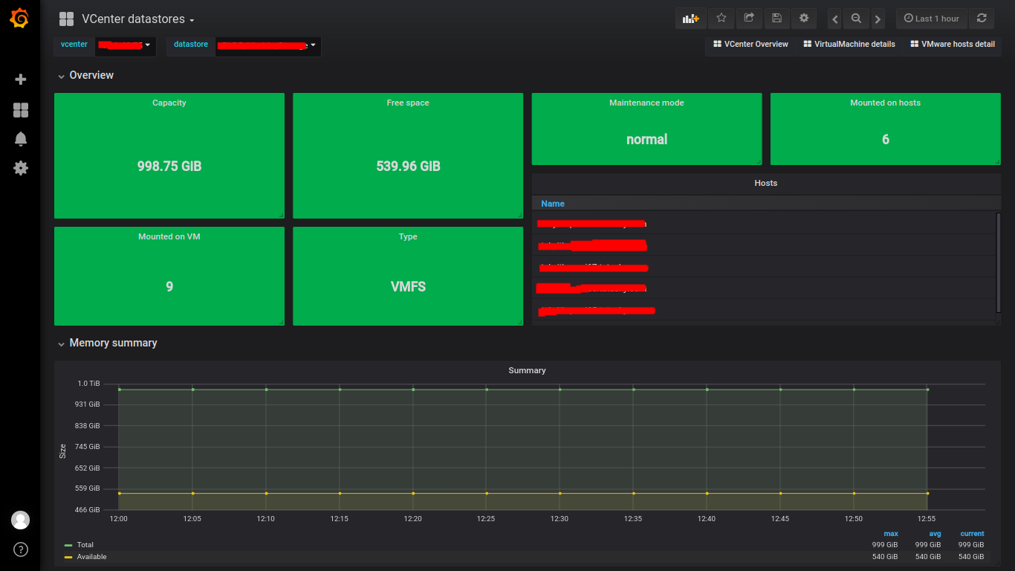Image resolution: width=1015 pixels, height=571 pixels.
Task: Click the Mounted on VM panel title
Action: pyautogui.click(x=169, y=236)
